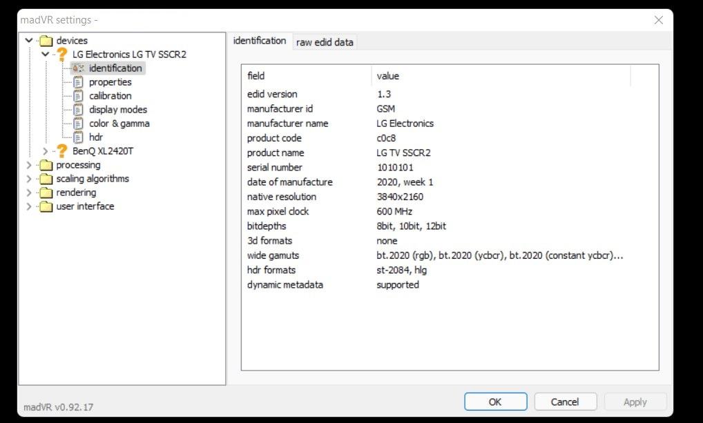Select the identification tab
The height and width of the screenshot is (423, 703).
260,41
